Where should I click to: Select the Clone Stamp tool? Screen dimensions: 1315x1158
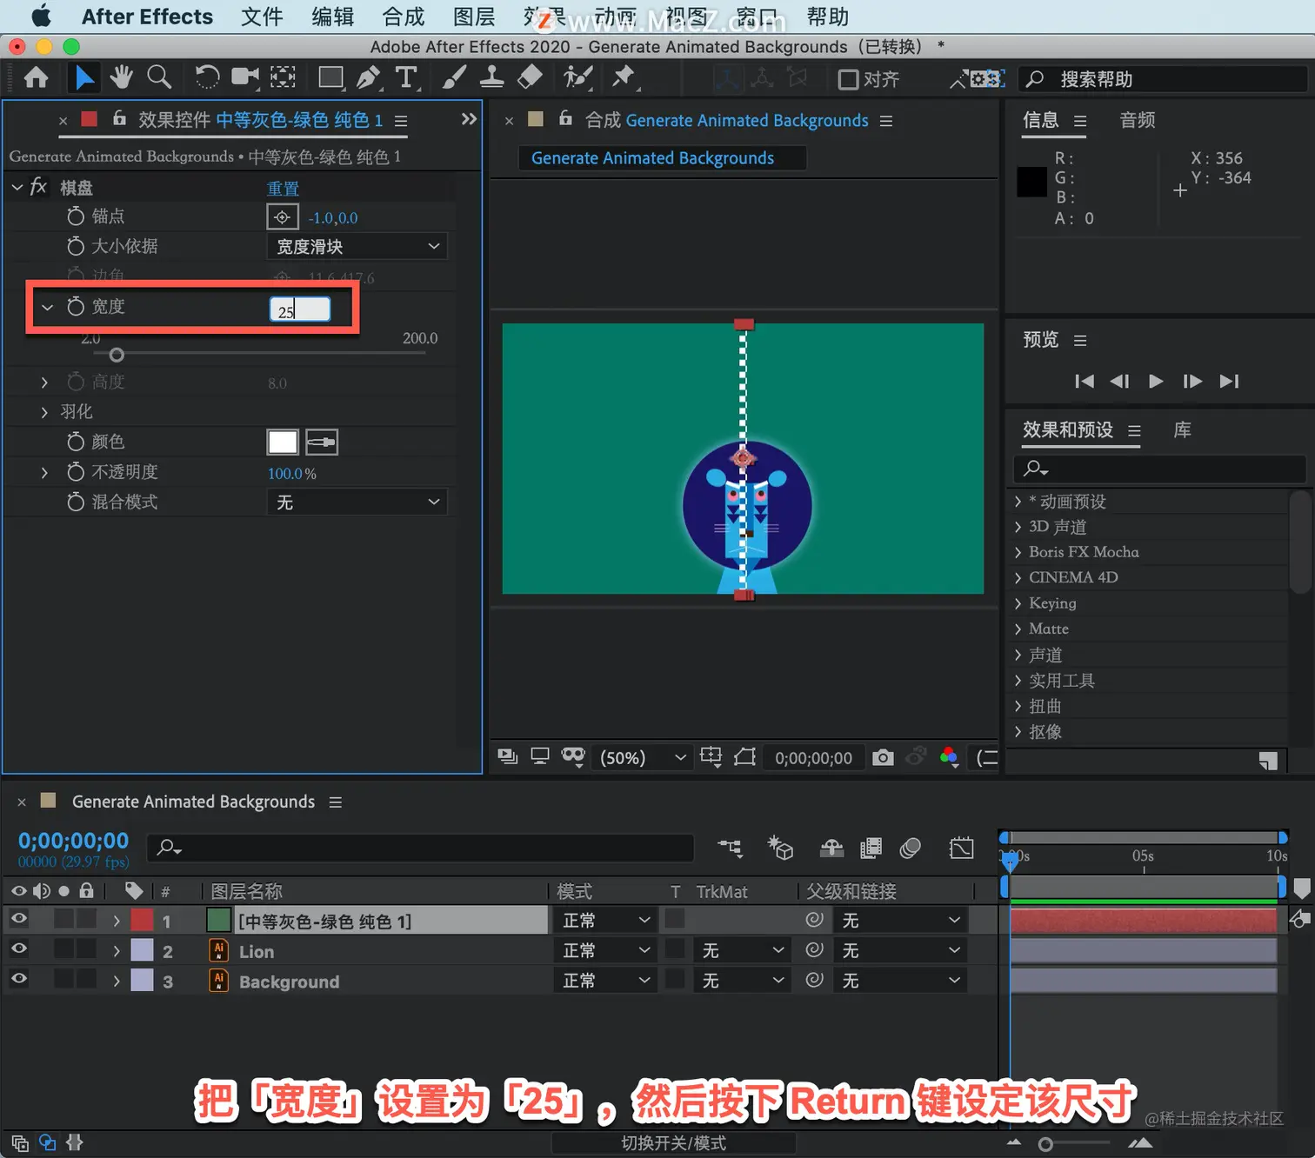[491, 77]
